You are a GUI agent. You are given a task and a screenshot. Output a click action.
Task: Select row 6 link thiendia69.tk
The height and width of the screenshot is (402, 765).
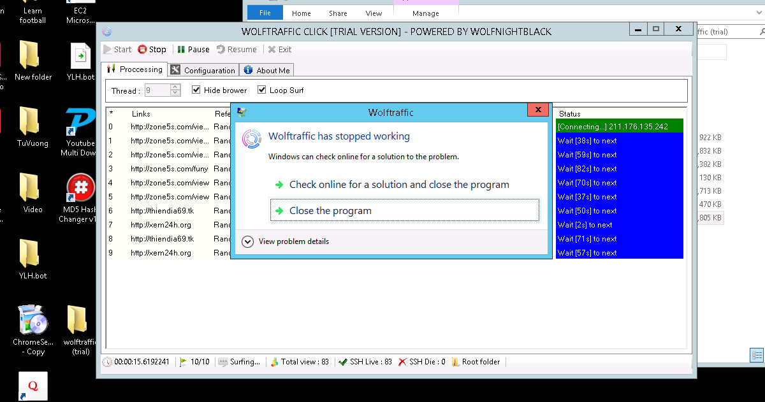[162, 211]
